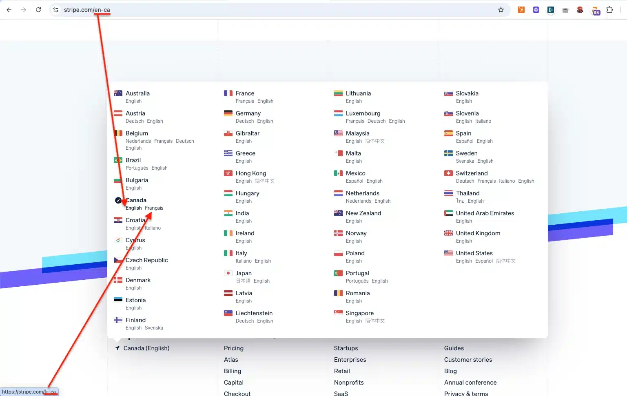Click the Czech Republic country name

147,260
